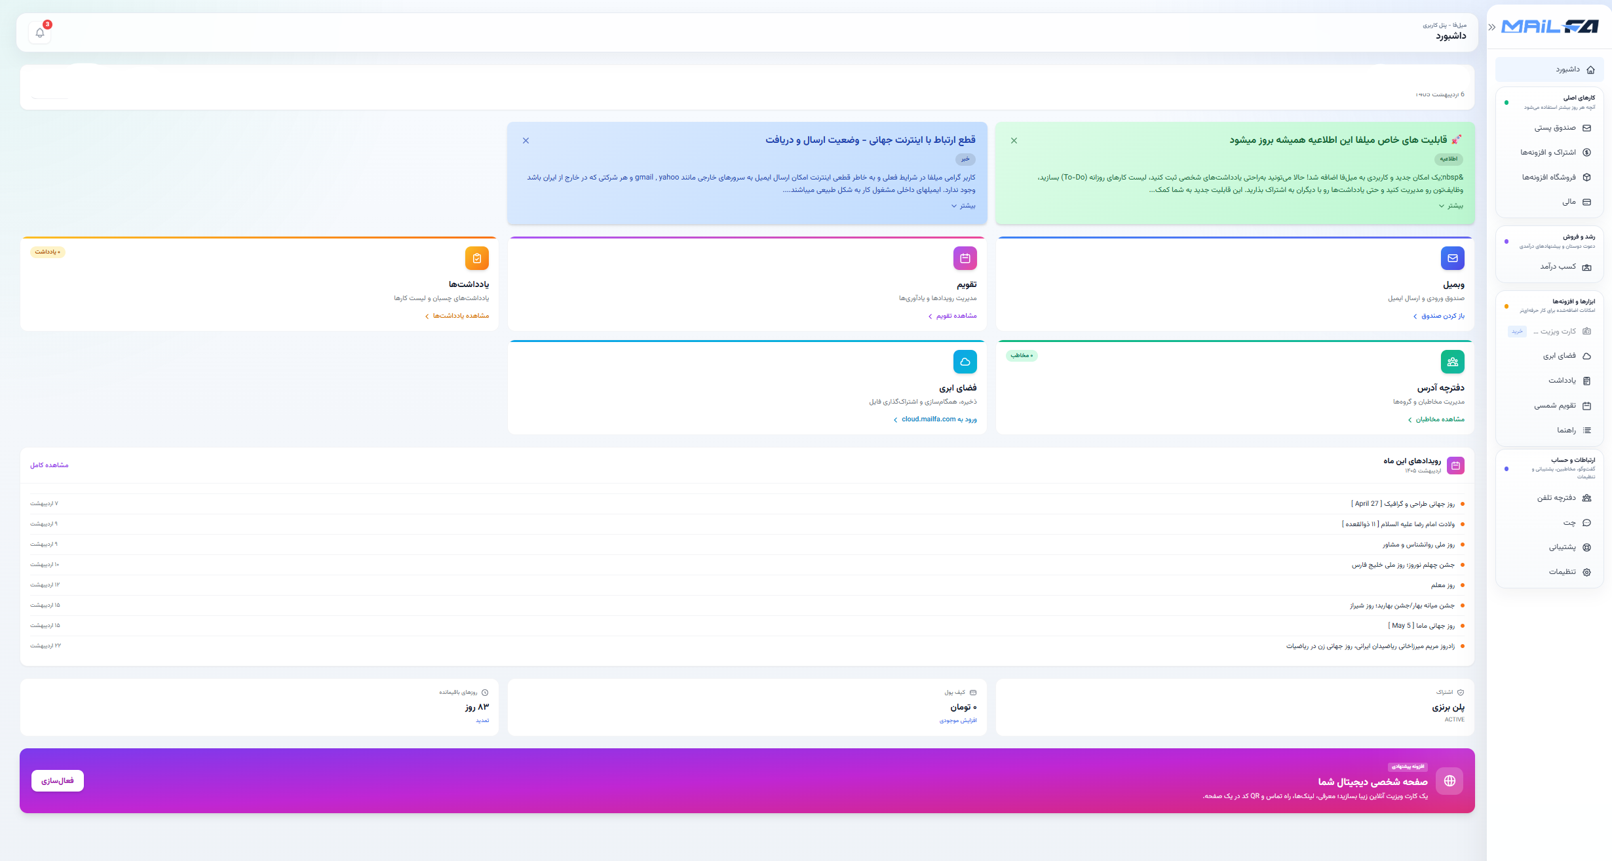Expand بیشتر in the blue news banner
This screenshot has width=1612, height=861.
pos(963,206)
